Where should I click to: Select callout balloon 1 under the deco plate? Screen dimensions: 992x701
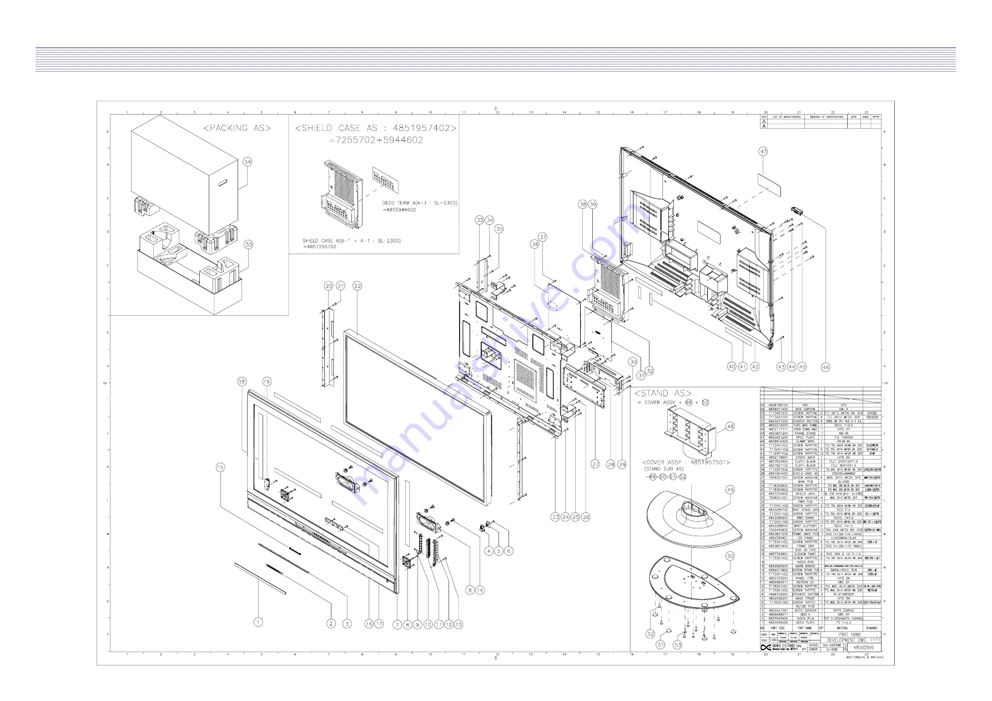click(x=258, y=622)
